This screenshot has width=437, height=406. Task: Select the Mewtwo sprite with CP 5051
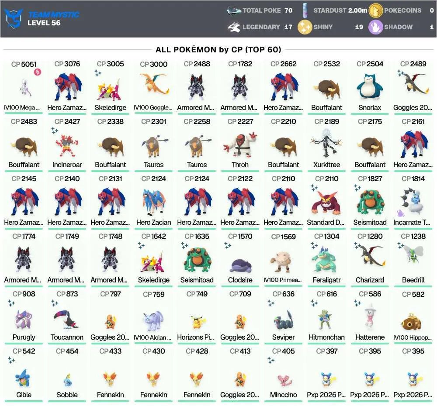25,87
